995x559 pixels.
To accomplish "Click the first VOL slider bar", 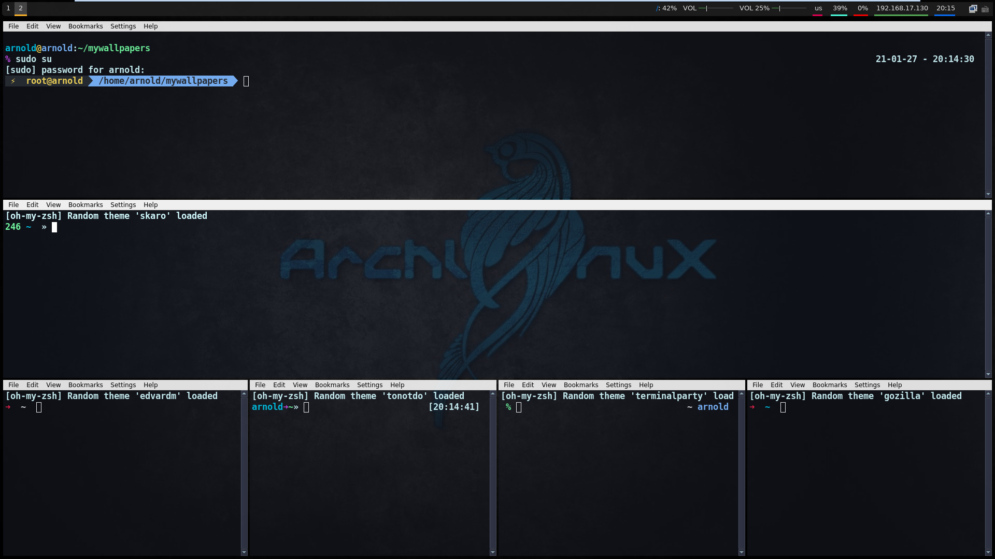I will click(716, 8).
